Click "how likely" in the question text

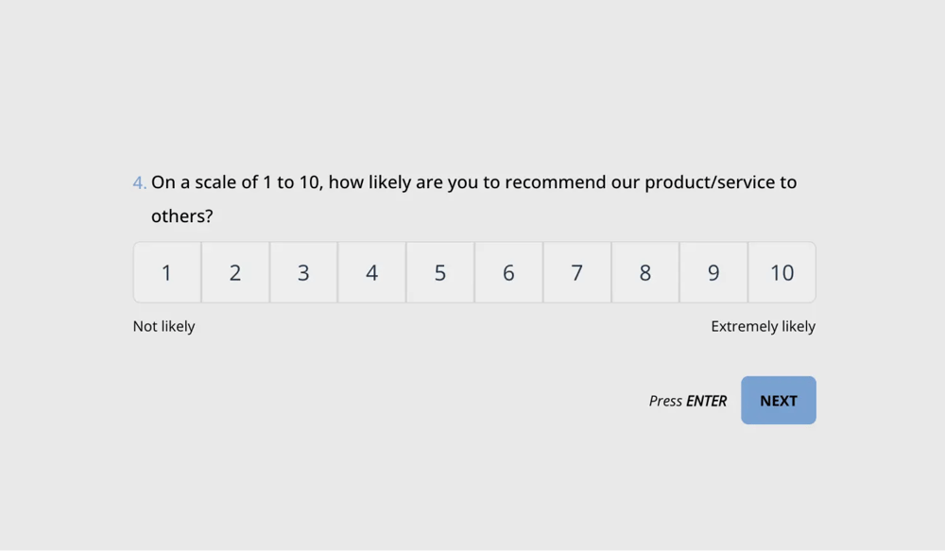pyautogui.click(x=369, y=182)
